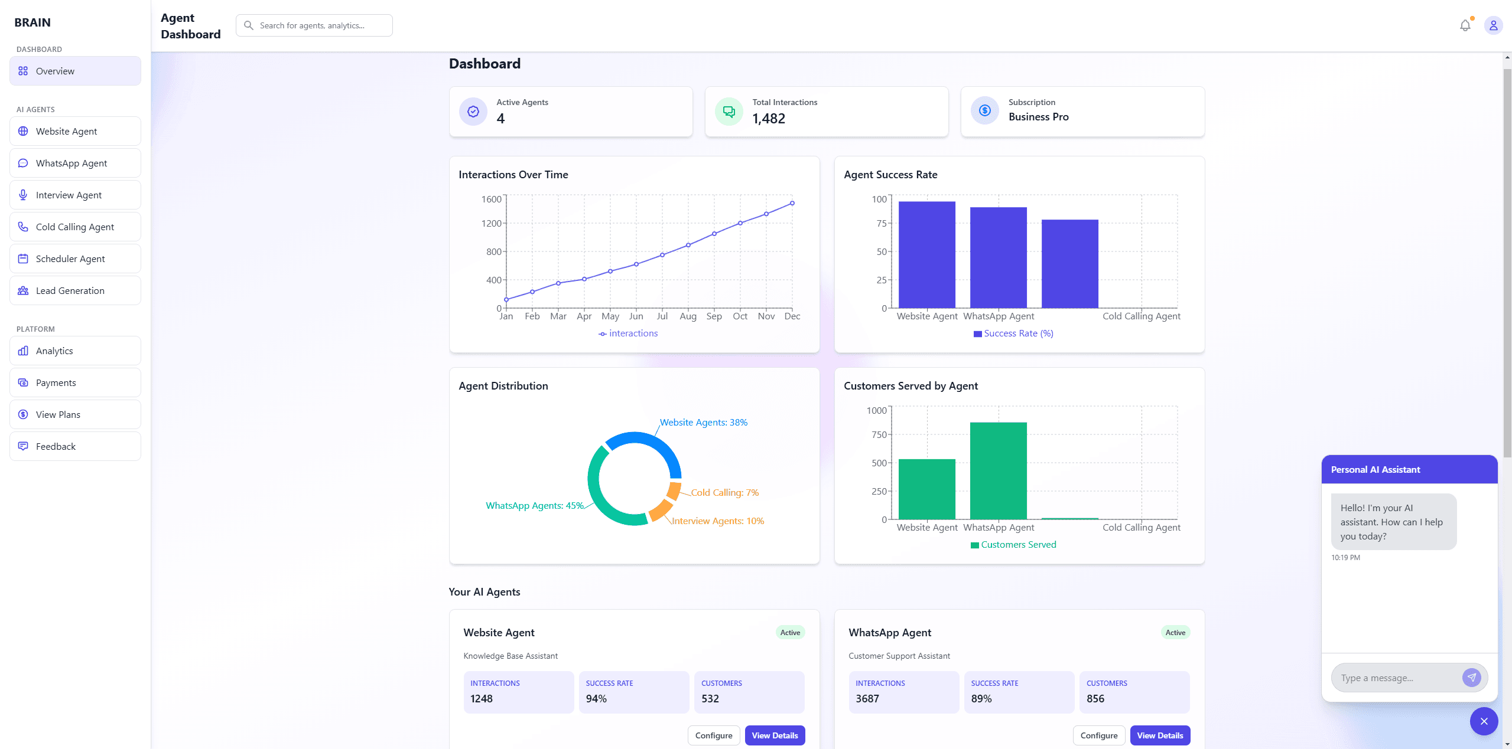Open the Feedback page
Viewport: 1512px width, 749px height.
[x=75, y=446]
